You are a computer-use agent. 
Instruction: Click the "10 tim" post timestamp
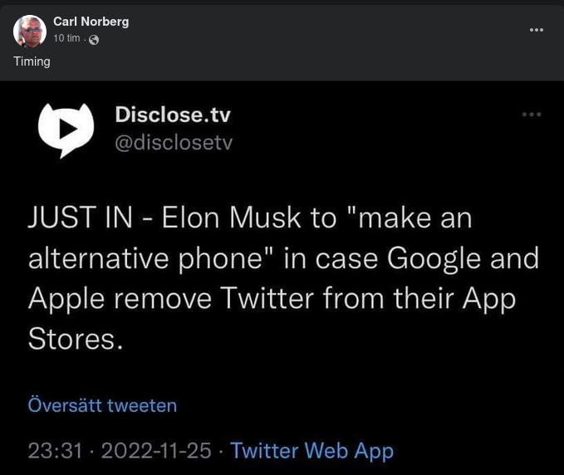click(x=66, y=39)
